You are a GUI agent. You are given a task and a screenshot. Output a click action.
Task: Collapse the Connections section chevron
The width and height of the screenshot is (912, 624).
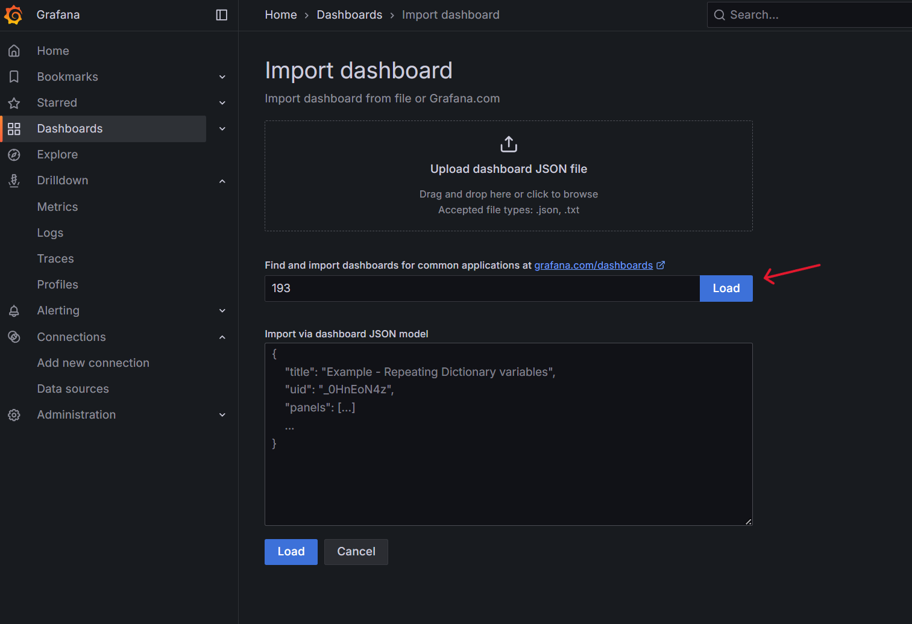pyautogui.click(x=222, y=337)
